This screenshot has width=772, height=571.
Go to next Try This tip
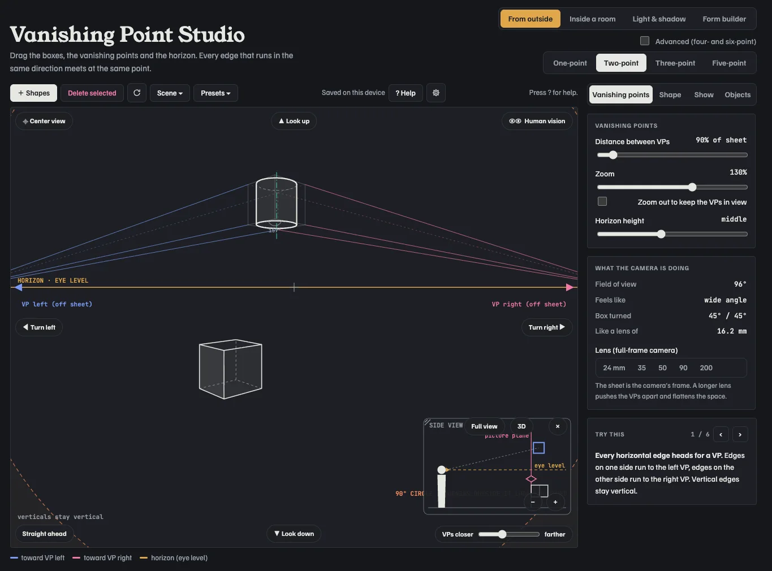(740, 434)
